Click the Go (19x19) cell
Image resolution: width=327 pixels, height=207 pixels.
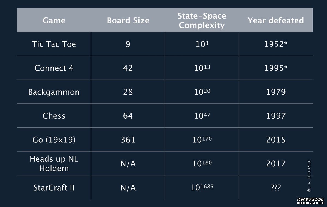[x=54, y=140]
